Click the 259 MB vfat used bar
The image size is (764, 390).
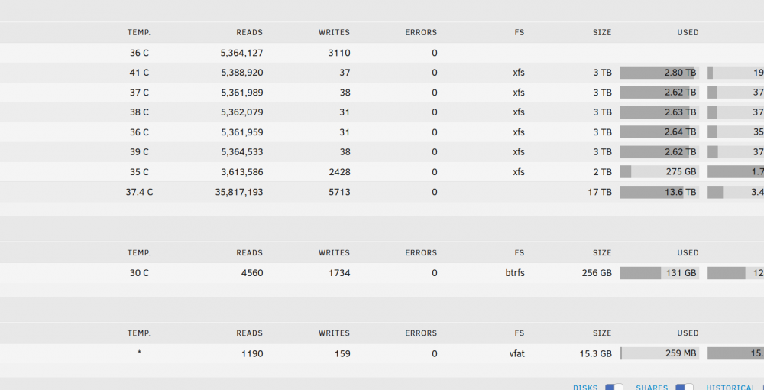click(659, 353)
